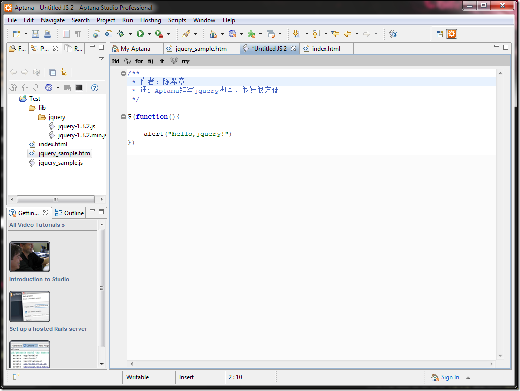Insert the ?id snippet
Viewport: 520px width, 391px height.
[x=116, y=61]
